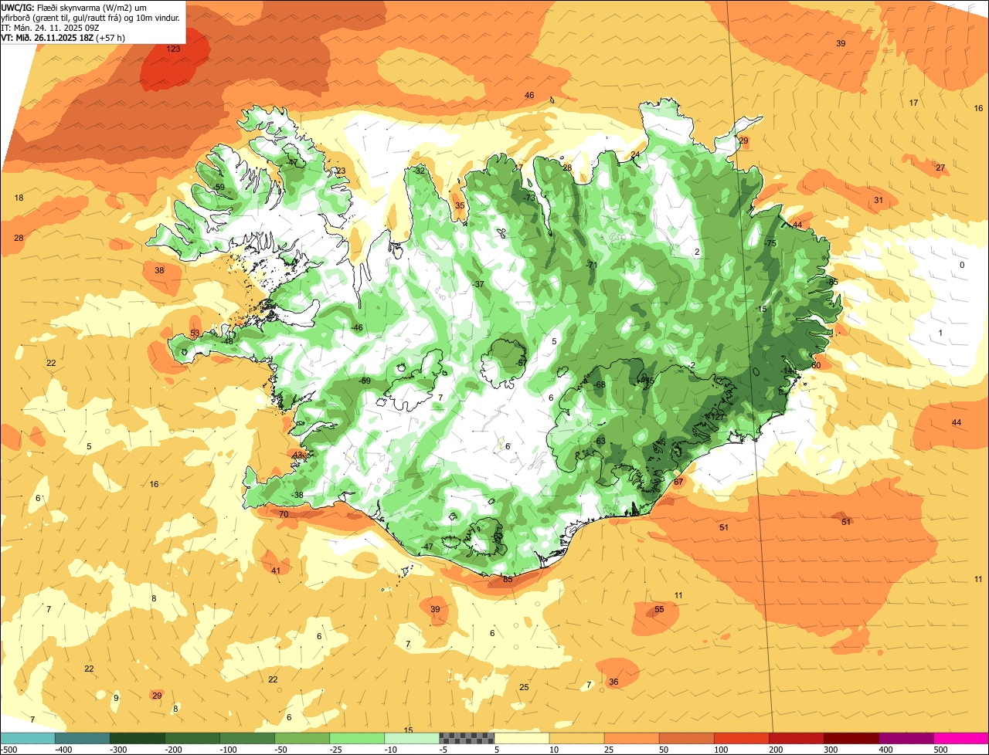This screenshot has width=989, height=755.
Task: Click the '-75' value in northeast Iceland
Action: 770,243
